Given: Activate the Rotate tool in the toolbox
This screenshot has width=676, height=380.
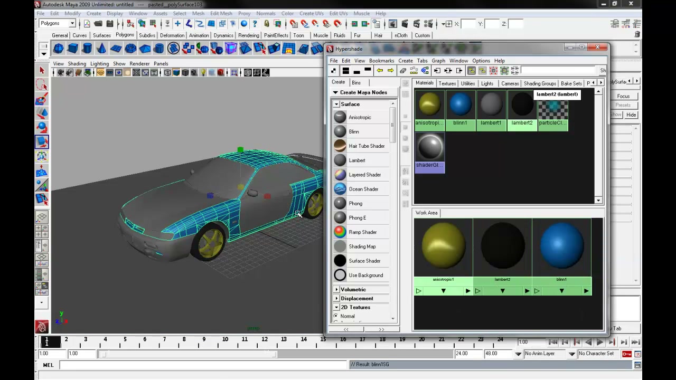Looking at the screenshot, I should (42, 127).
